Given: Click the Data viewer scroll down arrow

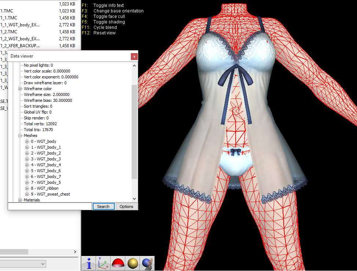Looking at the screenshot, I should [134, 199].
